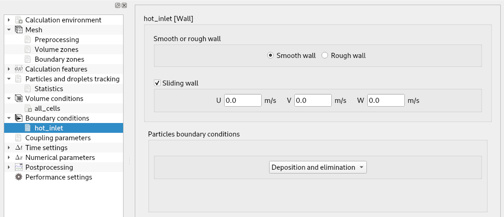Click the Numerical parameters Δx icon

tap(19, 158)
